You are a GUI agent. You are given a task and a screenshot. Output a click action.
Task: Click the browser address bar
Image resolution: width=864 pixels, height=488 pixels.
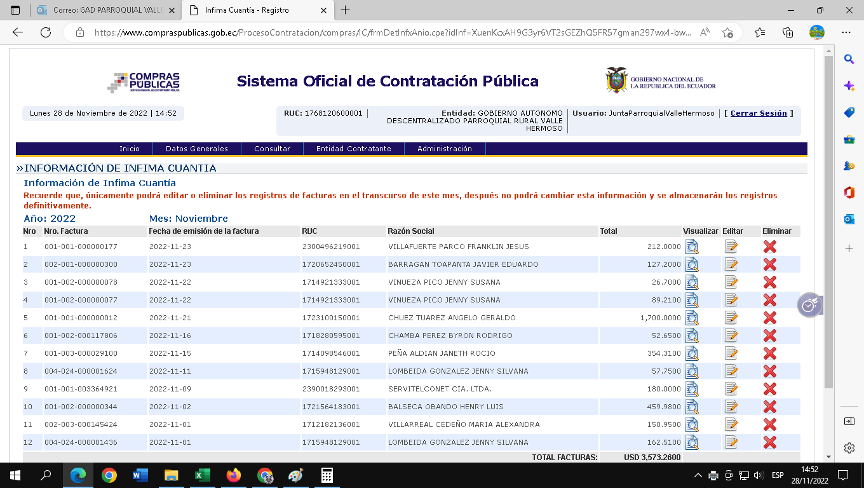[x=381, y=32]
